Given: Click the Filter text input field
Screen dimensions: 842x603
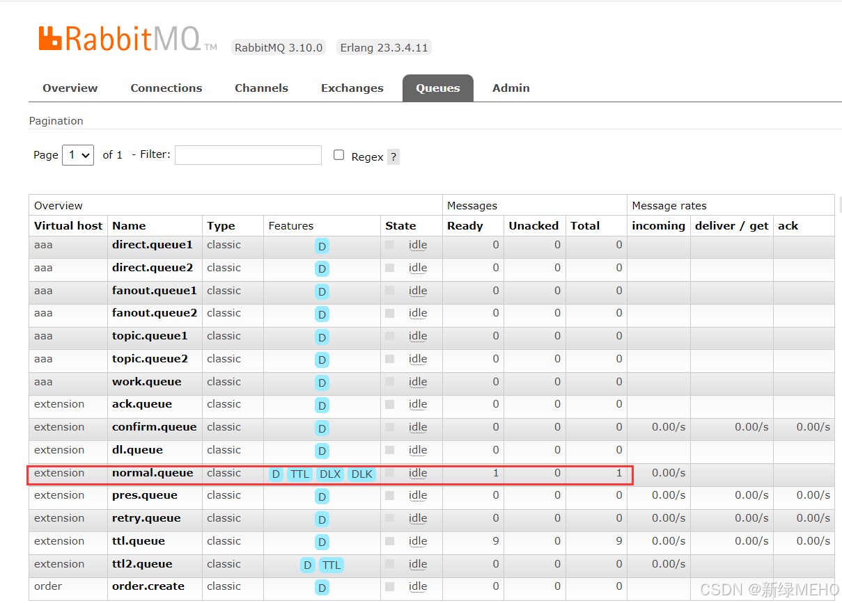Looking at the screenshot, I should [248, 155].
